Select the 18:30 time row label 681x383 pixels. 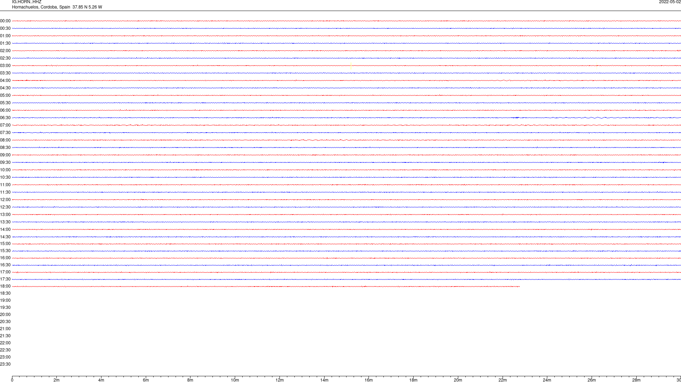pos(5,293)
